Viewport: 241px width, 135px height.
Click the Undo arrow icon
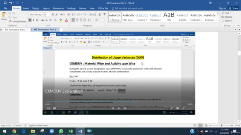11,3
